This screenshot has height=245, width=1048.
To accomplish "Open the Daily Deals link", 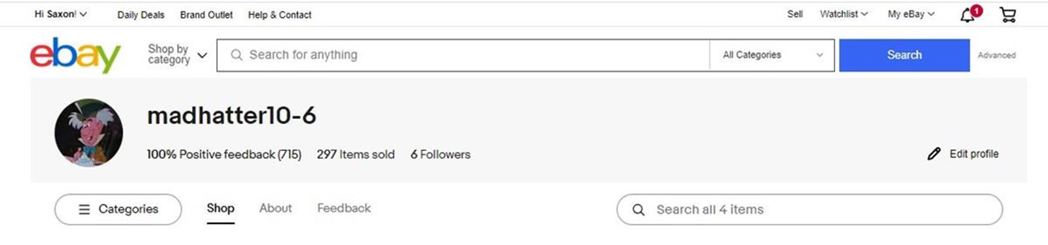I will pos(141,14).
